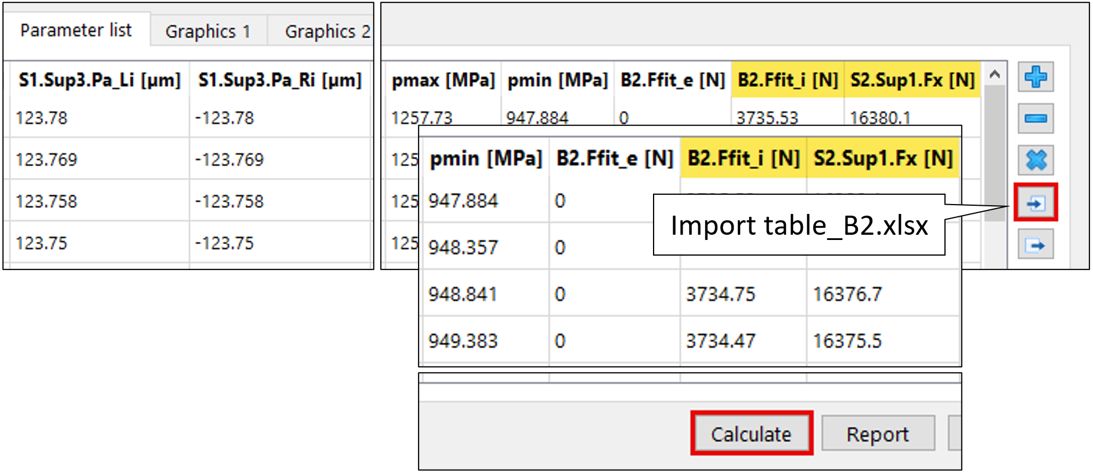The width and height of the screenshot is (1093, 473).
Task: Open the Graphics 1 tab
Action: 208,31
